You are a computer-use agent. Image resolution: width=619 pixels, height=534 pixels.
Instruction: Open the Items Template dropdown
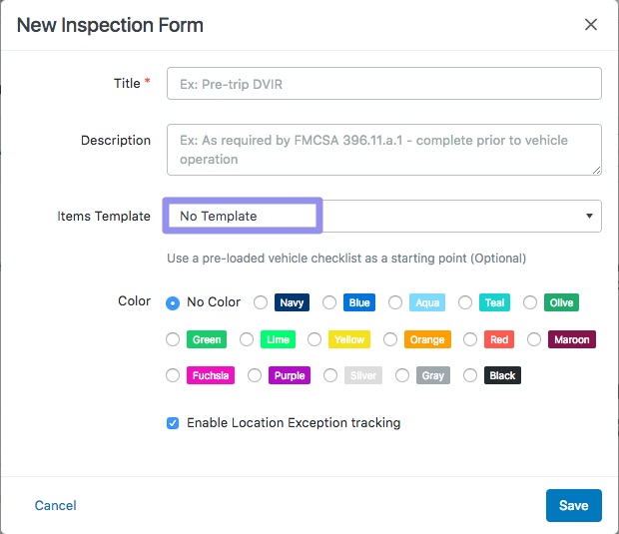(383, 216)
